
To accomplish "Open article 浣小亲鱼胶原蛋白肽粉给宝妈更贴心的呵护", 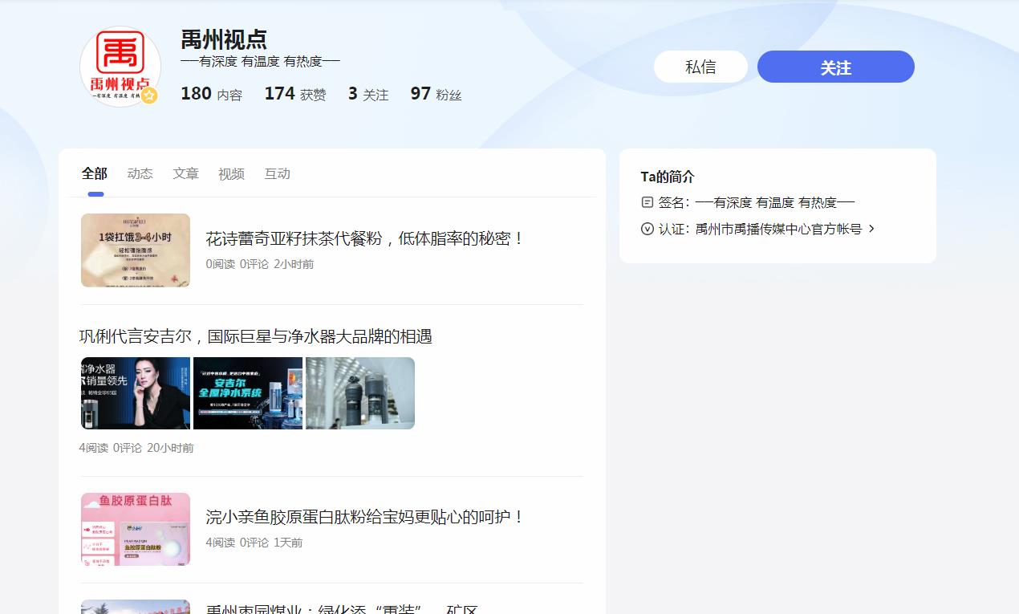I will pyautogui.click(x=365, y=517).
